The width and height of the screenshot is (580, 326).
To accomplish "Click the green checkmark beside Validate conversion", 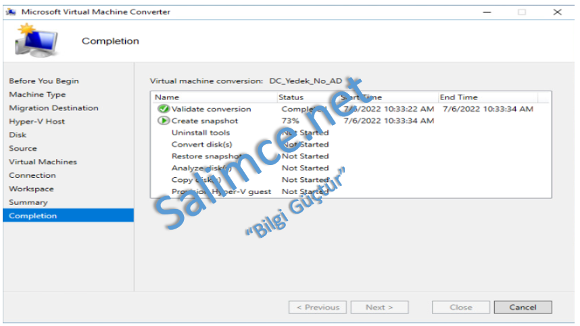I will click(163, 109).
